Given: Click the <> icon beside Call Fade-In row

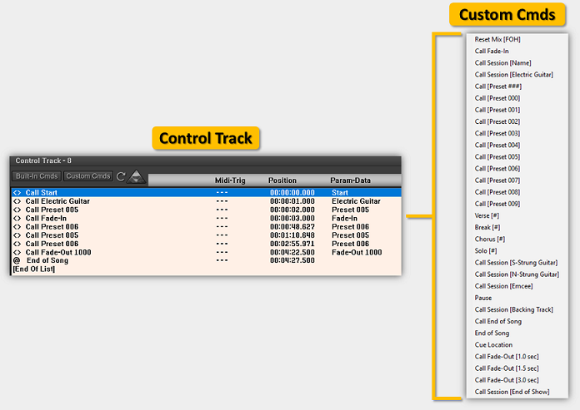Looking at the screenshot, I should (17, 218).
